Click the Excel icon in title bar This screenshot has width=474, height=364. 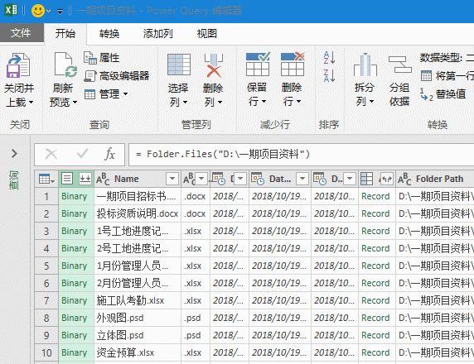[11, 10]
